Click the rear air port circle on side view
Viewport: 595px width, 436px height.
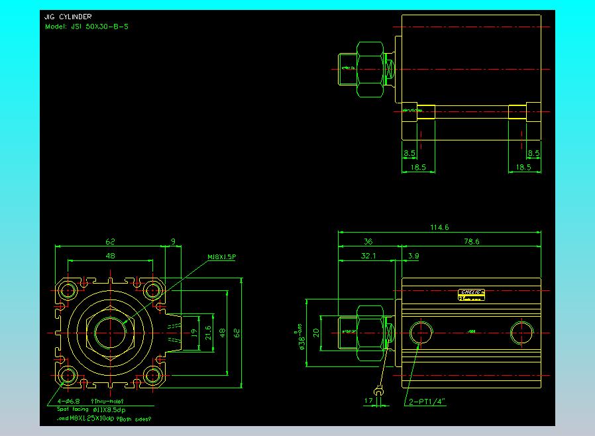click(521, 333)
